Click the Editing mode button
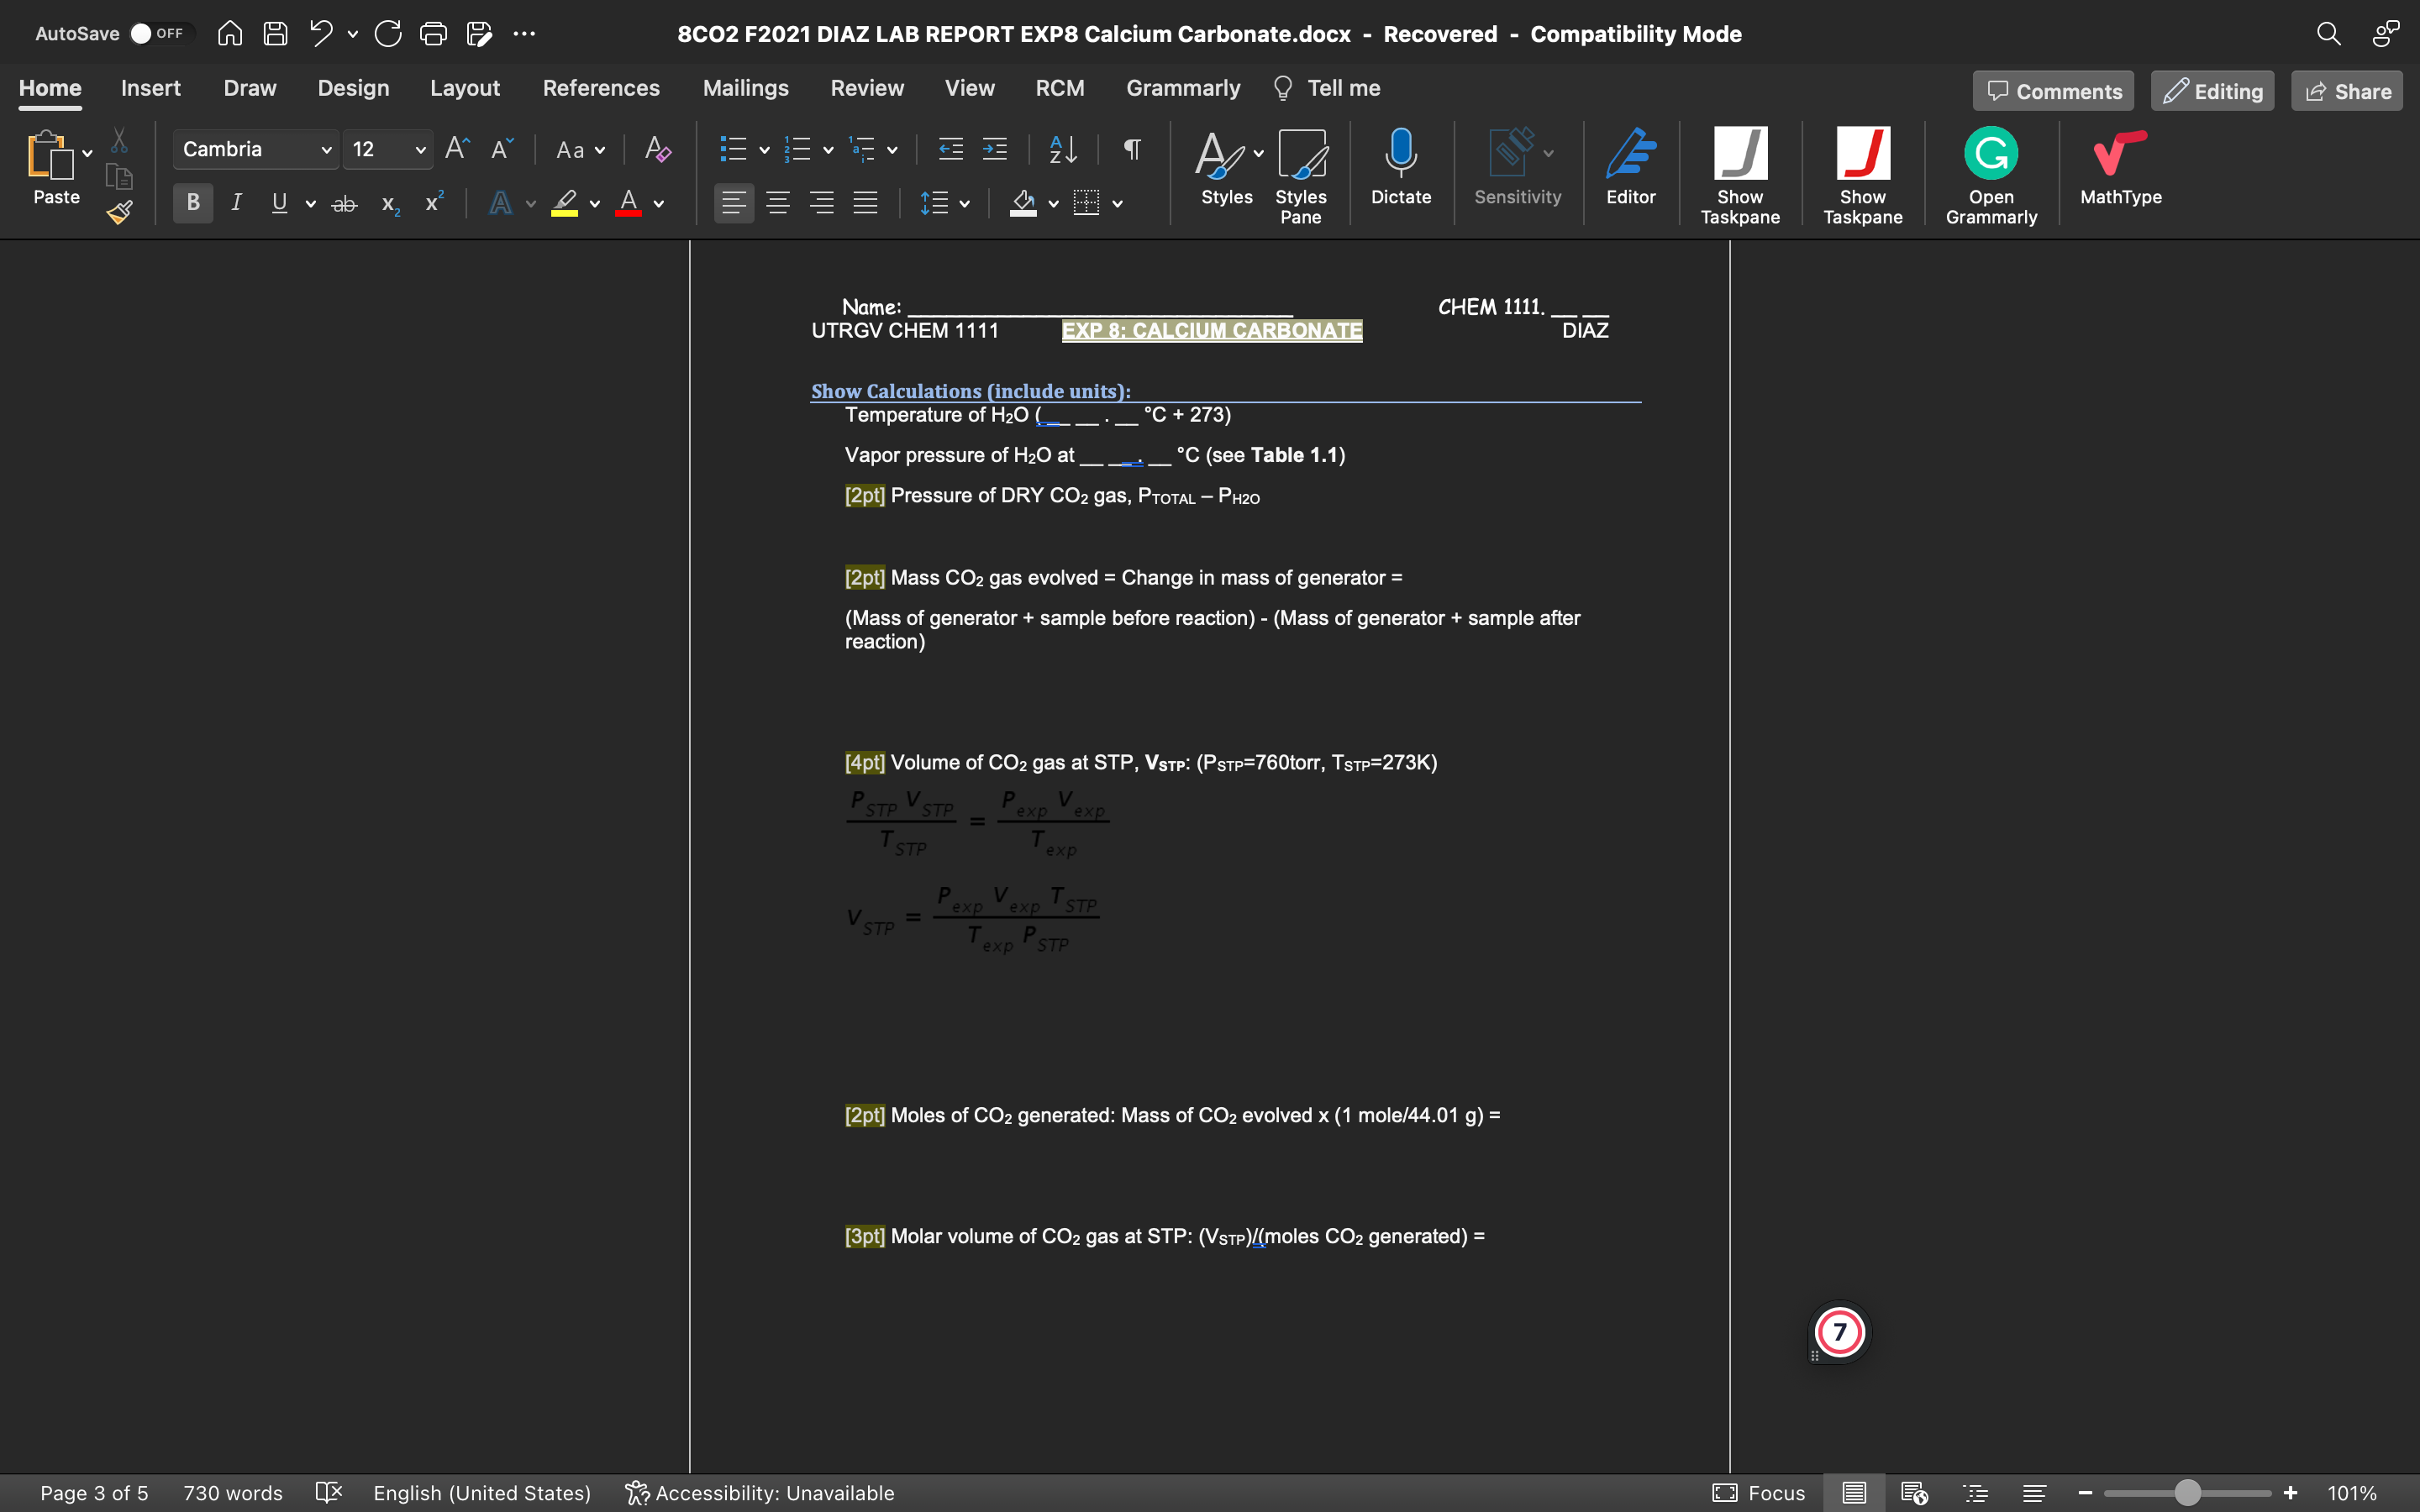 2212,91
